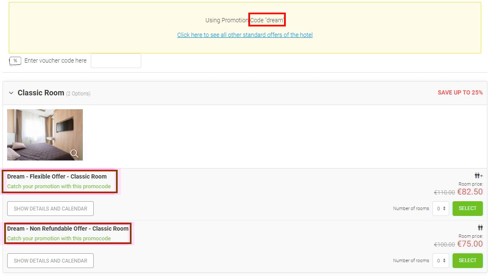Increase rooms count for Non Refundable Offer
Screen dimensions: 490x276
[445, 258]
